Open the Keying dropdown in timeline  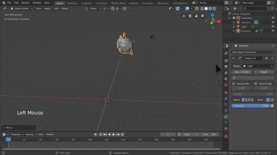[31, 134]
